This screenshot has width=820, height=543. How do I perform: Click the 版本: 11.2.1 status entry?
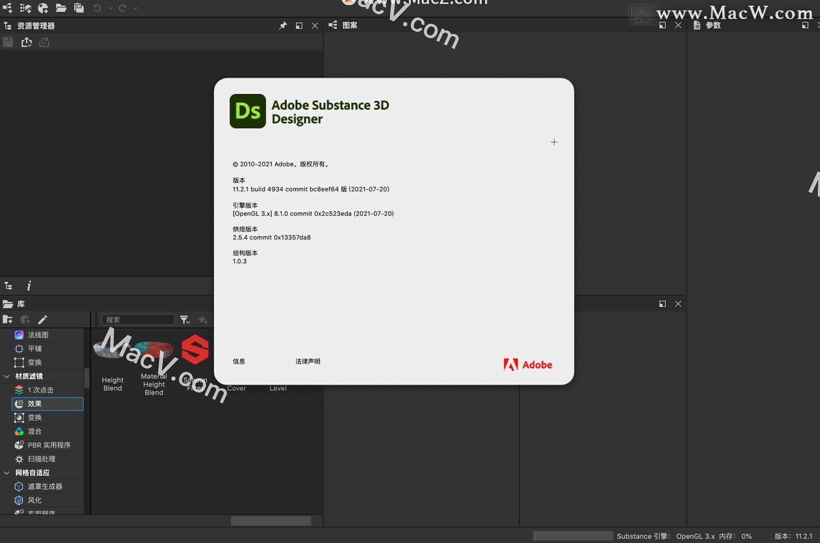point(793,536)
